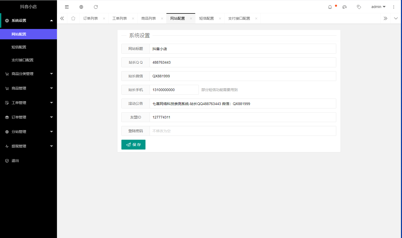Click the tag icon in the top bar
Image resolution: width=402 pixels, height=238 pixels.
[x=359, y=7]
